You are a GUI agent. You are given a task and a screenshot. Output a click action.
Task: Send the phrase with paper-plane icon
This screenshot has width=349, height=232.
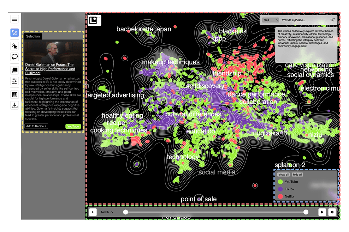(x=332, y=20)
